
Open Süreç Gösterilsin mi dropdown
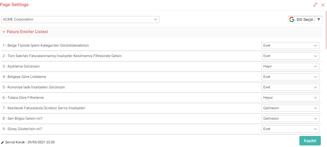290,129
